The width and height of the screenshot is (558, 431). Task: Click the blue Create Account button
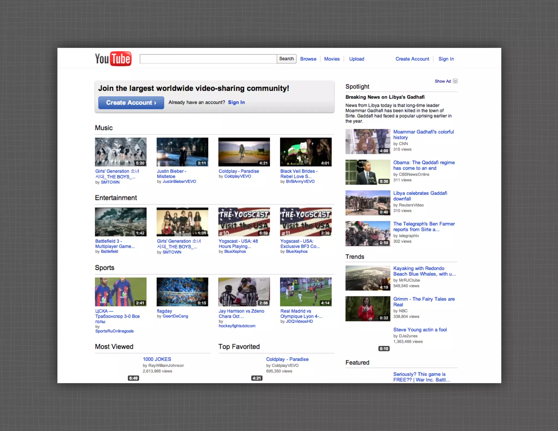click(x=131, y=103)
